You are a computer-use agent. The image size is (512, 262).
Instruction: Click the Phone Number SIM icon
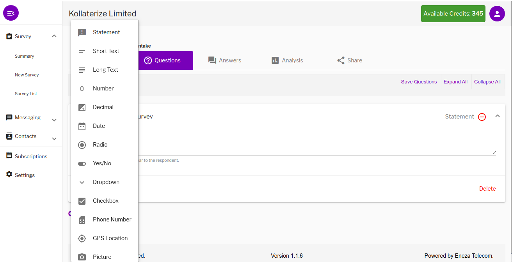coord(82,220)
